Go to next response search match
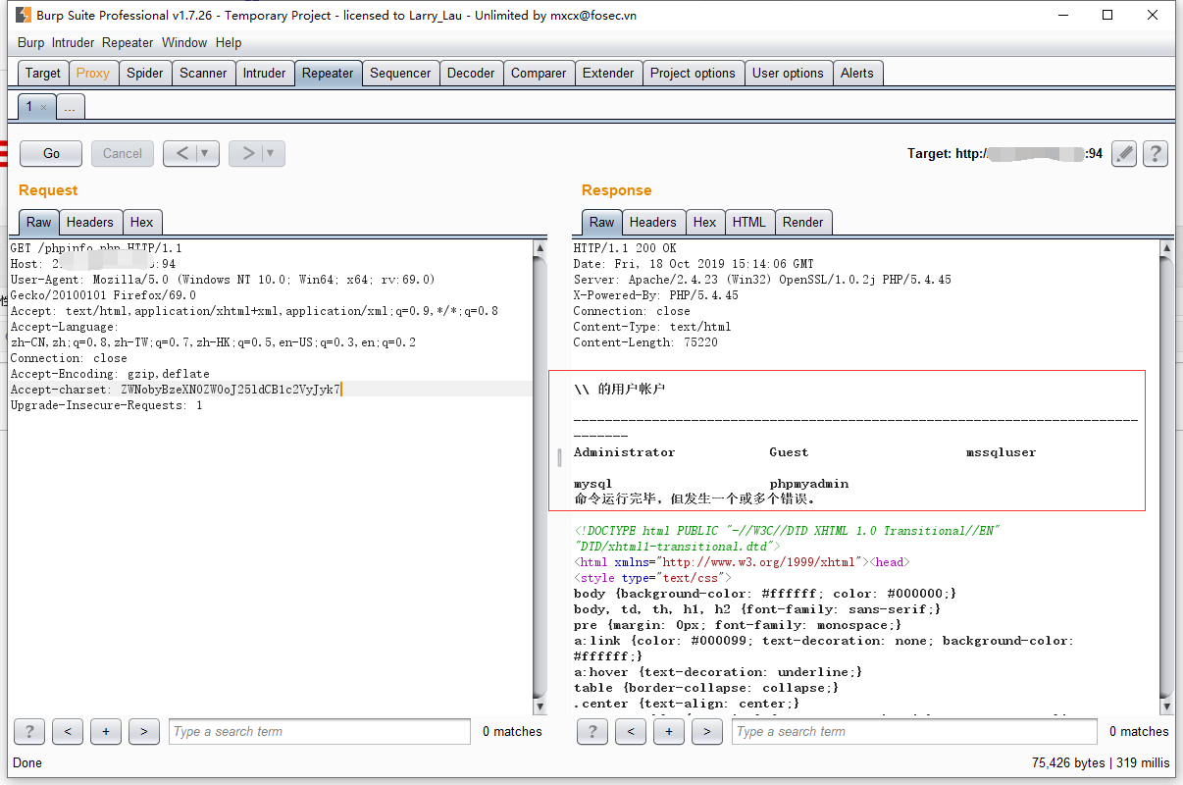Image resolution: width=1183 pixels, height=785 pixels. (x=707, y=731)
